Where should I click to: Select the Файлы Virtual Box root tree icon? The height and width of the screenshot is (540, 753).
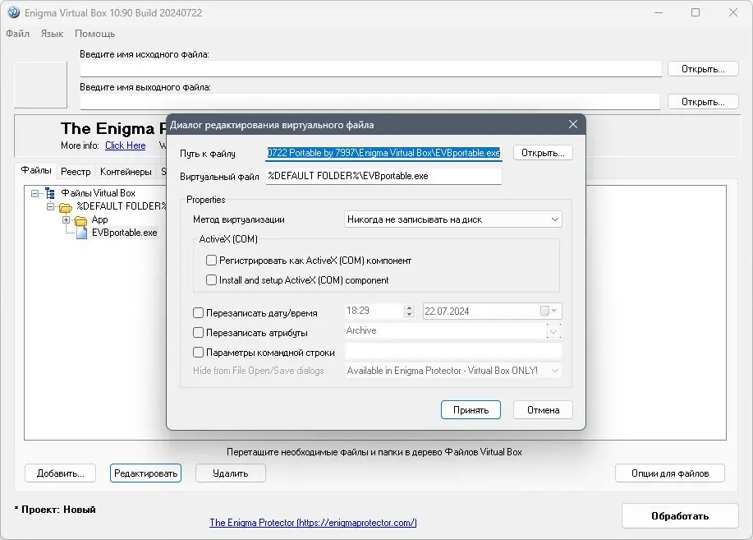click(x=50, y=193)
